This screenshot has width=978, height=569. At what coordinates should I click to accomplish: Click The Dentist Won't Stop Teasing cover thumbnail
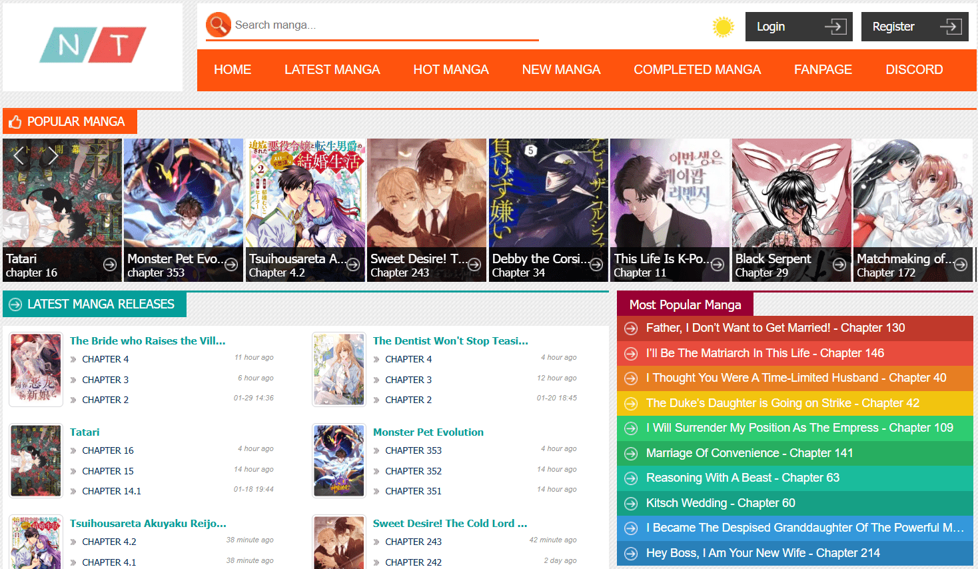[x=339, y=370]
